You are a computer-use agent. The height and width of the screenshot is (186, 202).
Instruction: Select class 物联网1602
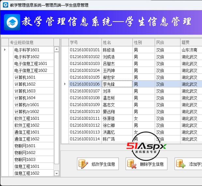point(33,152)
